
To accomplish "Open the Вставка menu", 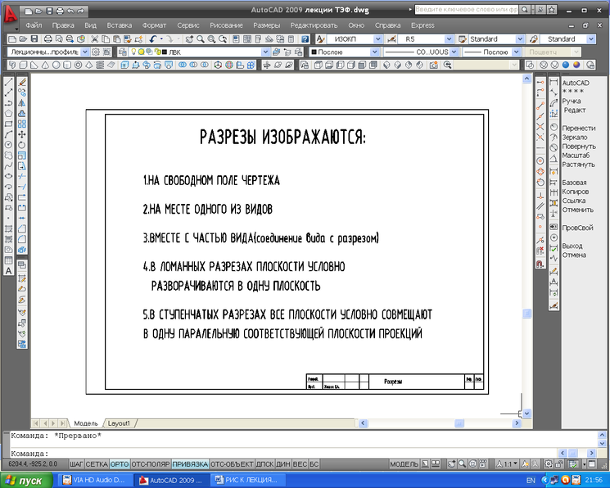I will pyautogui.click(x=120, y=25).
